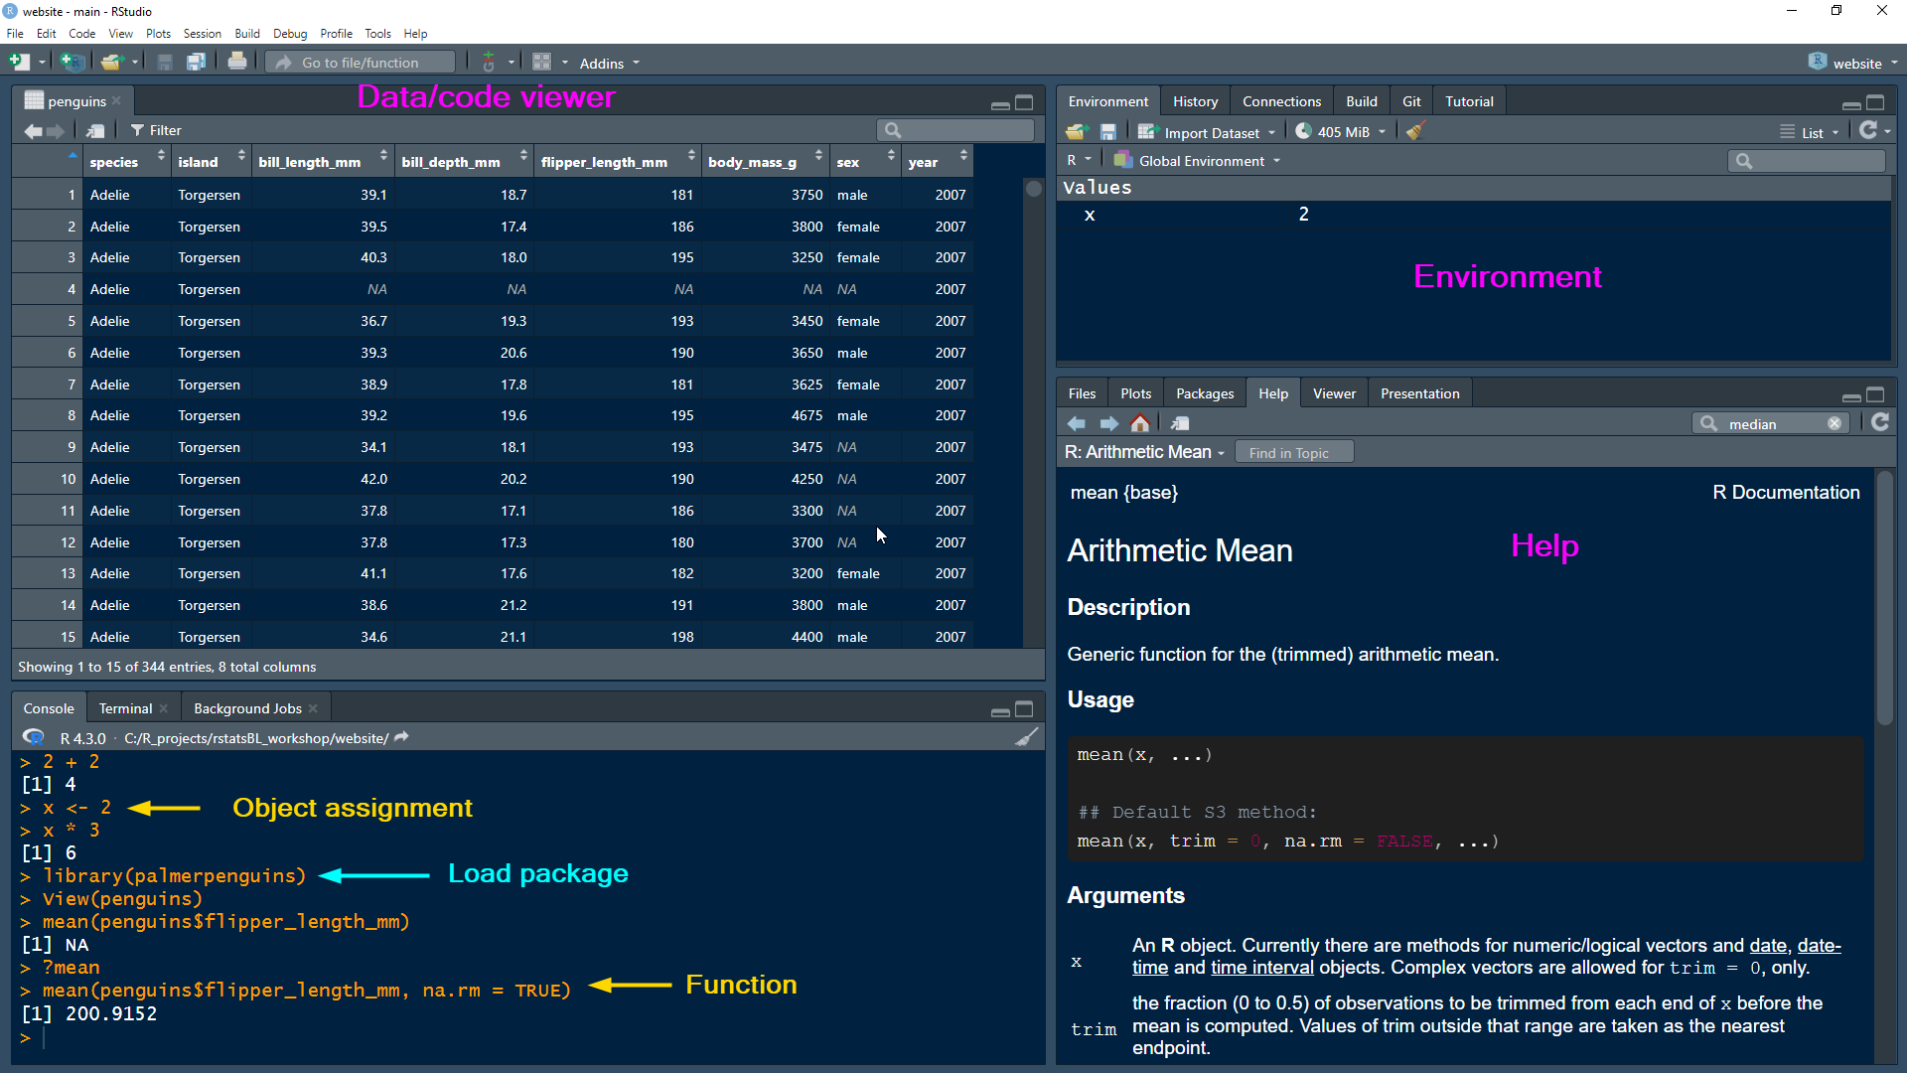
Task: Go back in Help history
Action: (x=1077, y=423)
